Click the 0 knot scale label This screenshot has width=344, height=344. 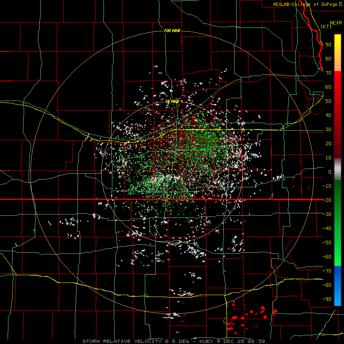tap(330, 172)
